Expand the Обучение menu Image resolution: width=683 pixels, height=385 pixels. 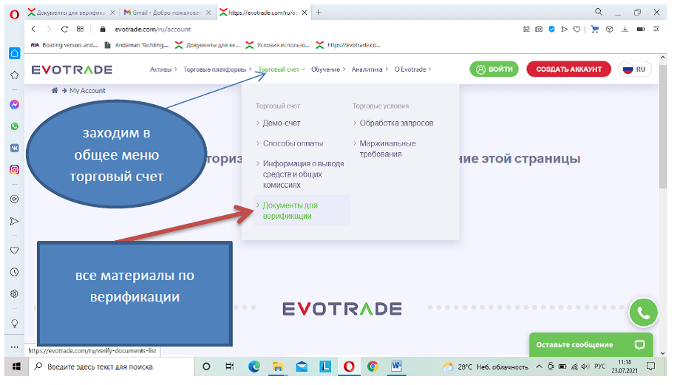click(x=325, y=69)
